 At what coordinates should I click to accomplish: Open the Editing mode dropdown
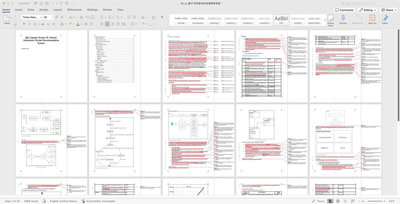[x=367, y=10]
